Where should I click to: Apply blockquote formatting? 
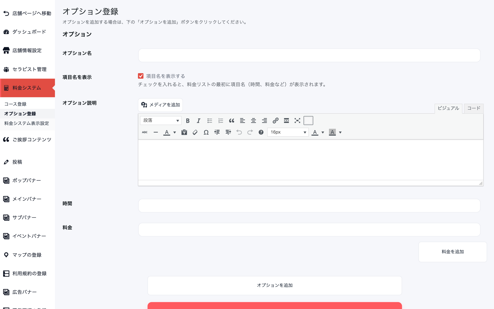pos(232,121)
